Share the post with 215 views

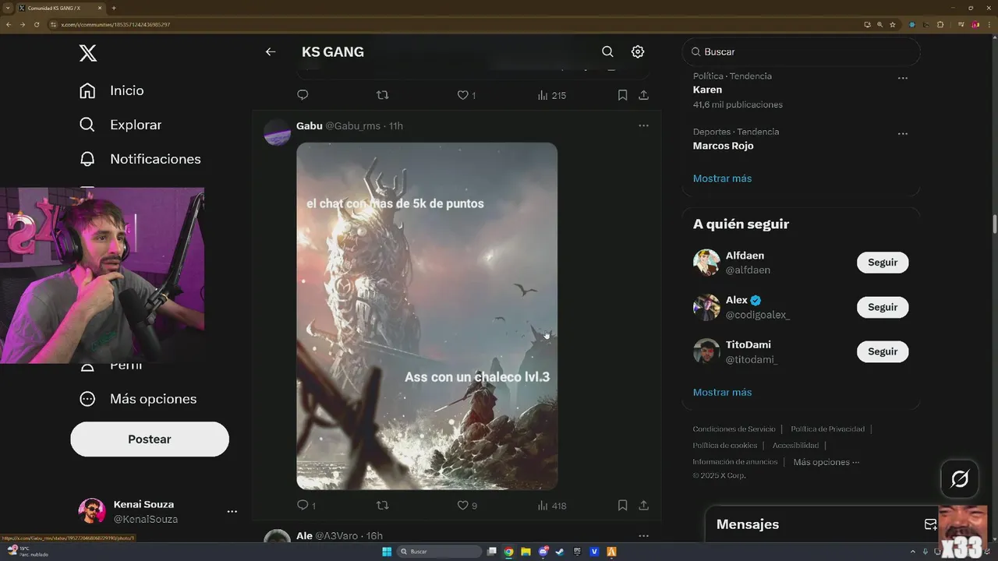click(643, 95)
